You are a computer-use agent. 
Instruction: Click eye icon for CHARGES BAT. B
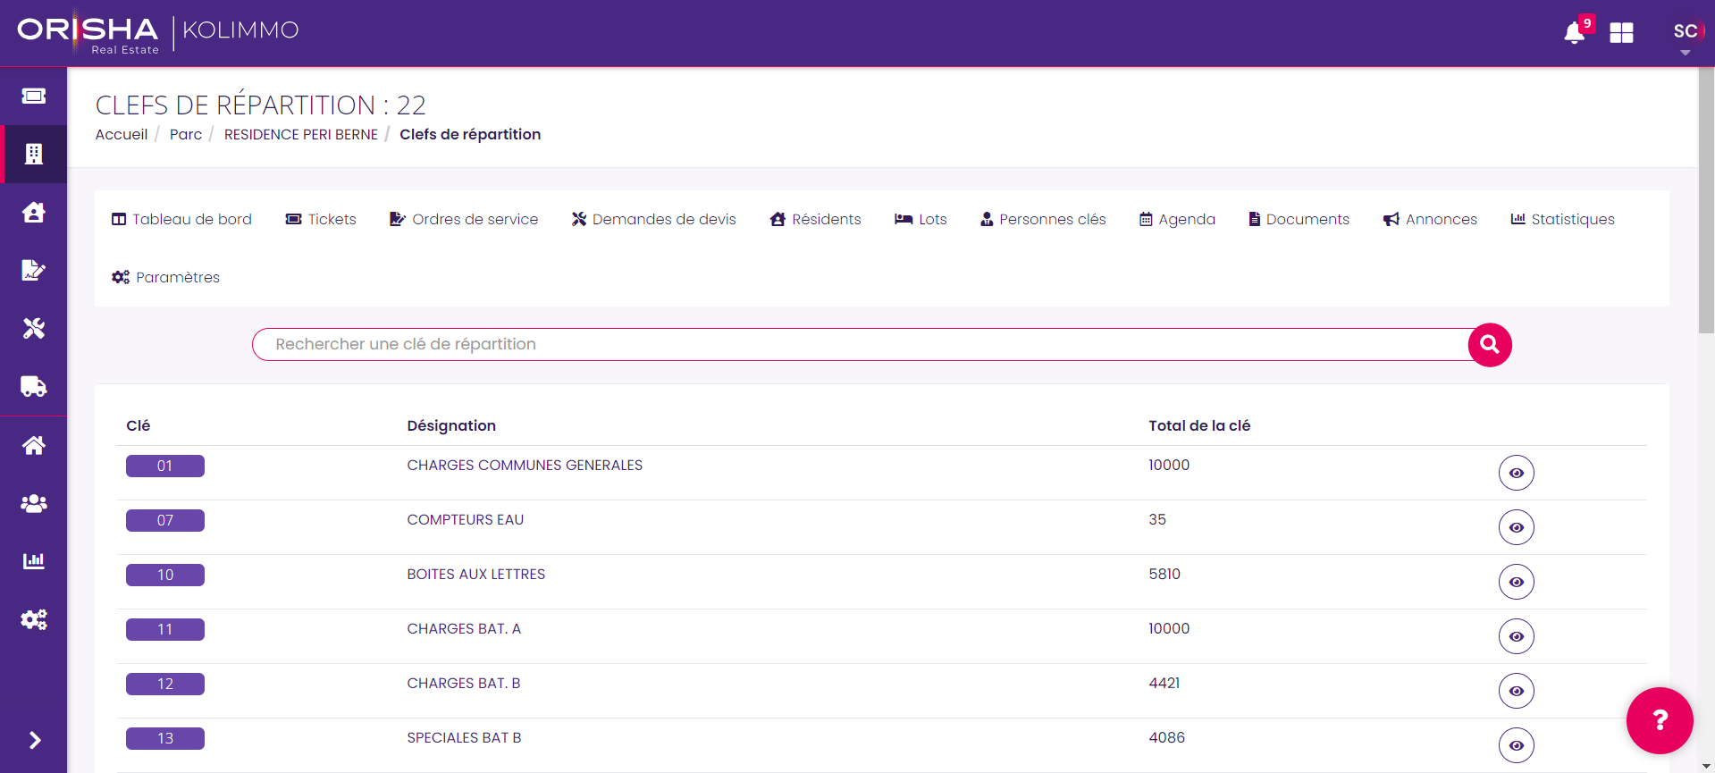tap(1517, 691)
